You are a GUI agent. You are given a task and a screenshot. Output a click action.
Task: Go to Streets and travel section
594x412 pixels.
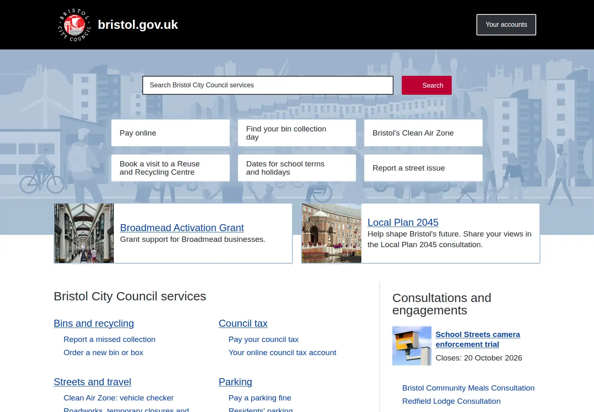[92, 382]
